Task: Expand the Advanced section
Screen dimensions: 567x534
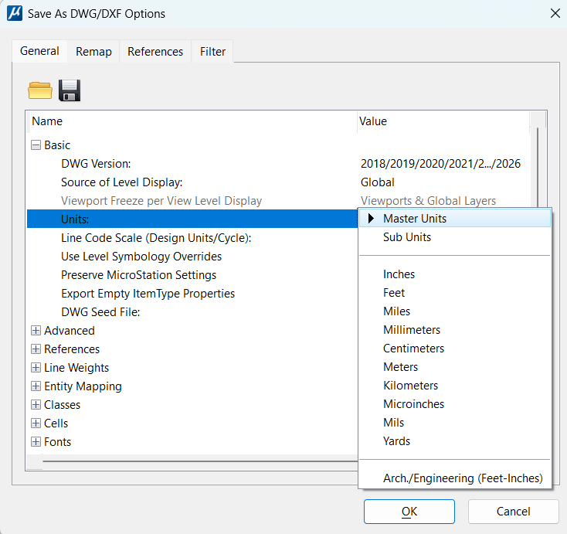Action: (36, 331)
